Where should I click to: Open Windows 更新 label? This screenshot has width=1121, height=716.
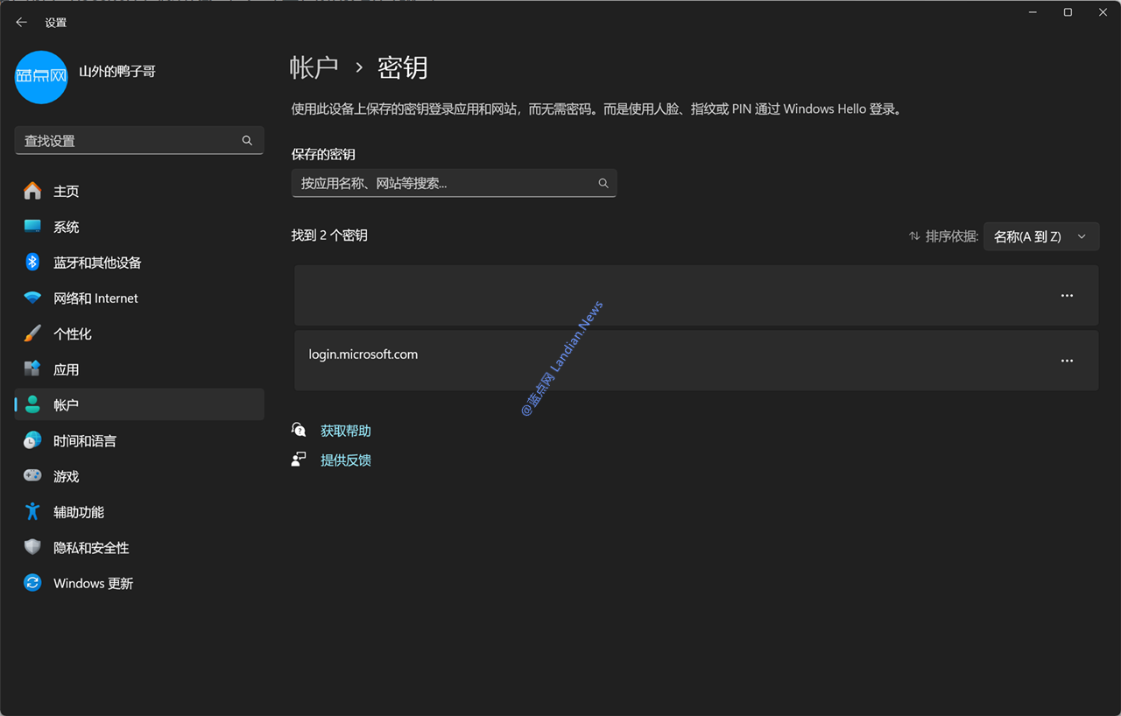94,584
